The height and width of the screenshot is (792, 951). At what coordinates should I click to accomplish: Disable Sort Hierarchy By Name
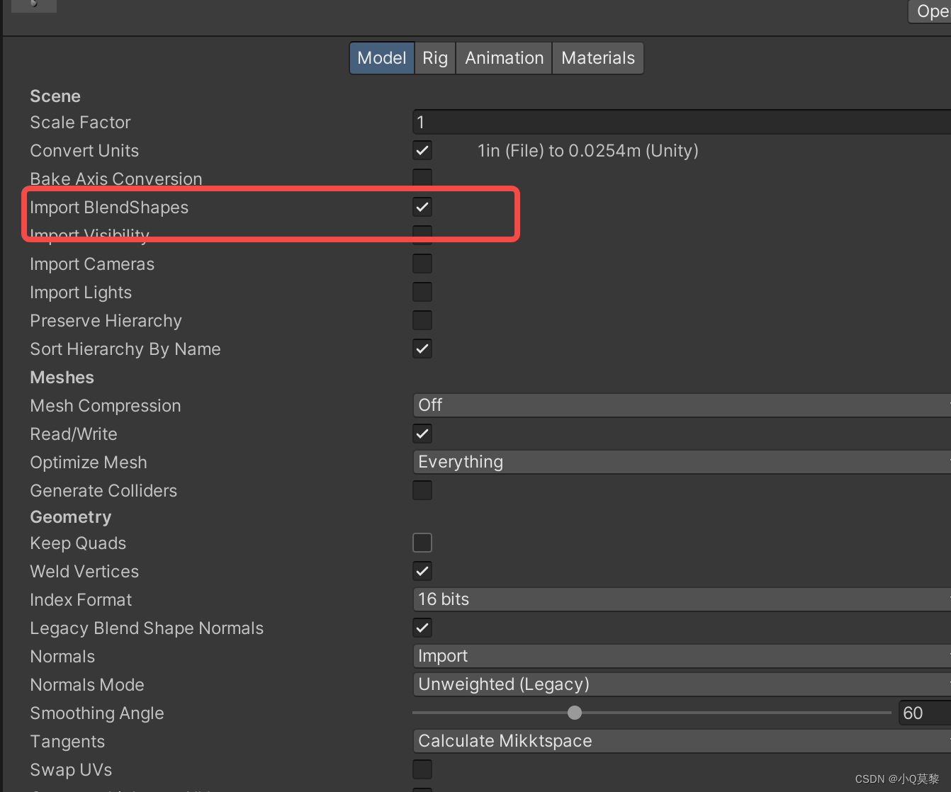[422, 348]
